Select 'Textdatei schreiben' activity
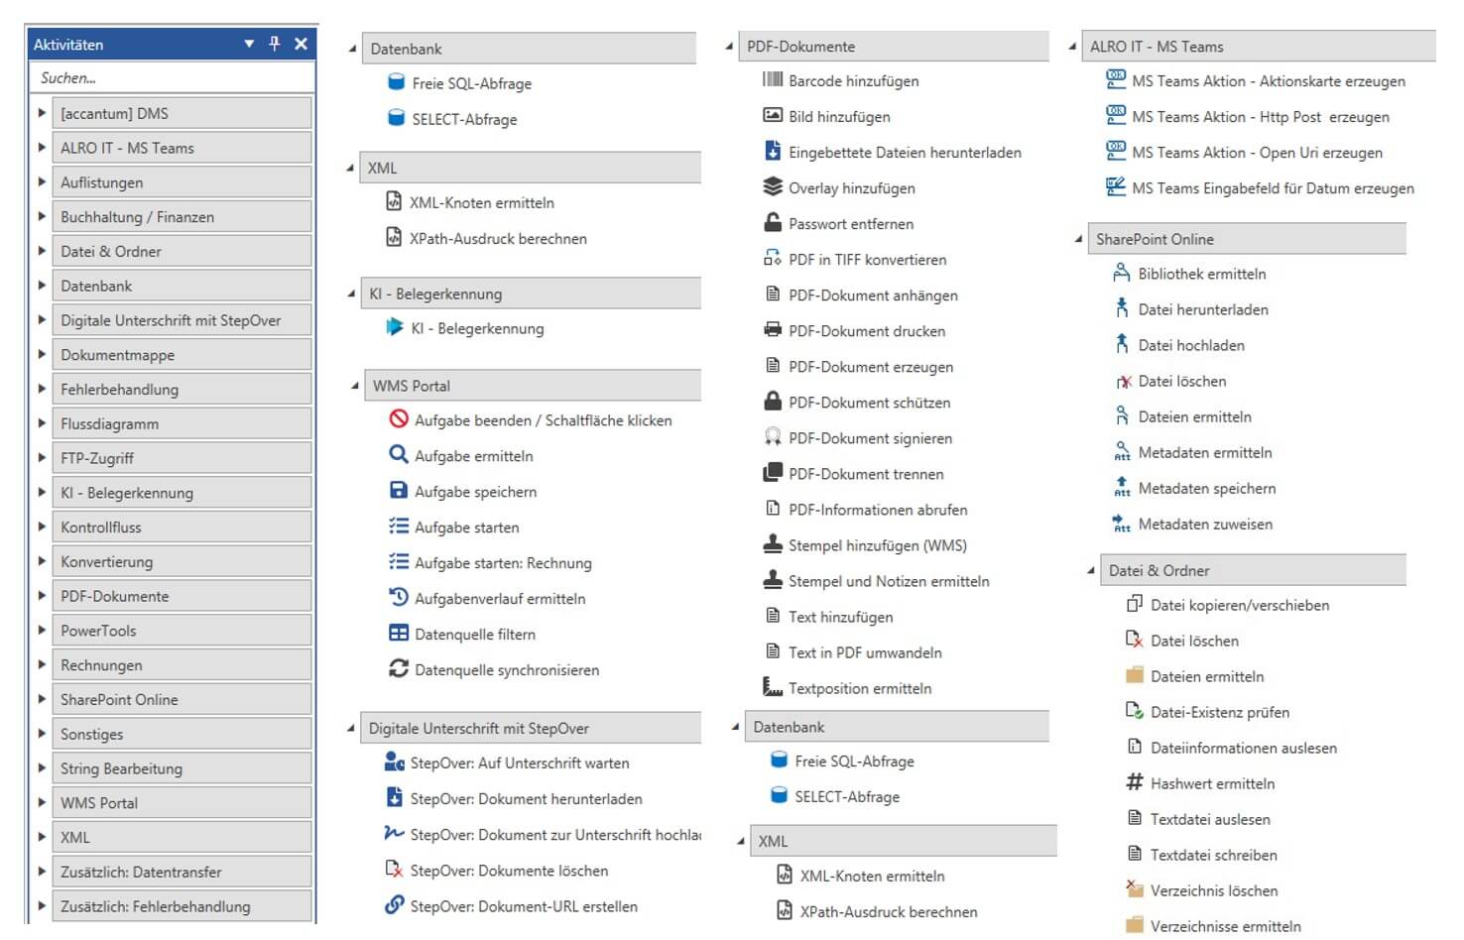 [x=1214, y=854]
